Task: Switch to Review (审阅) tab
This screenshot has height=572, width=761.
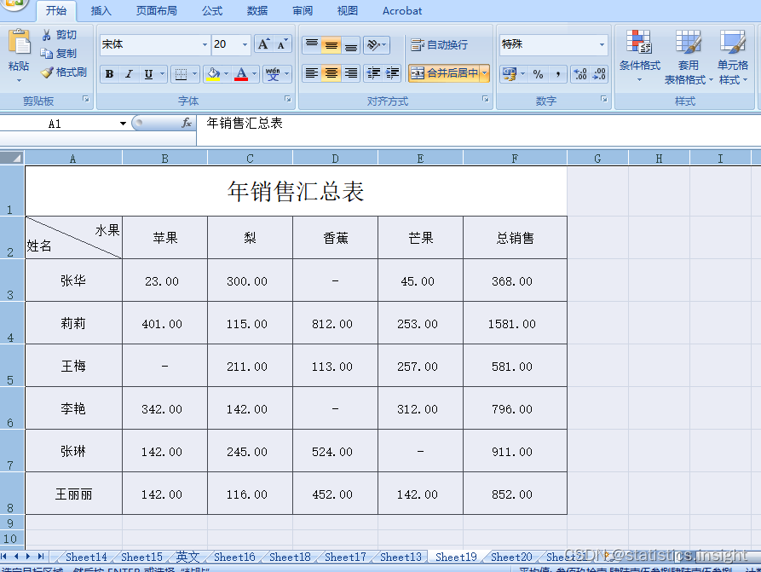Action: [303, 11]
